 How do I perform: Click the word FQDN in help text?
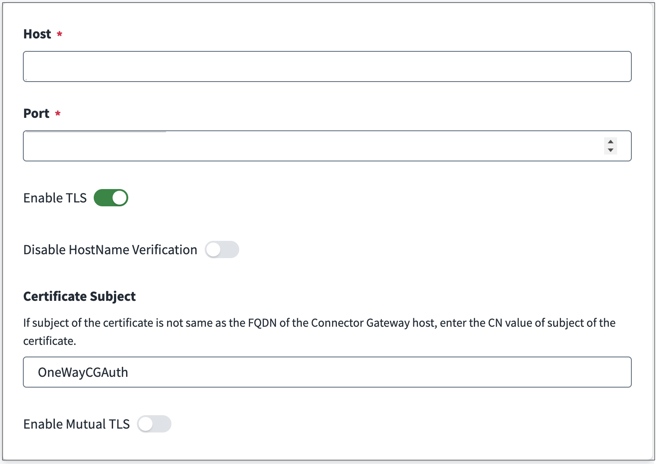(x=262, y=323)
